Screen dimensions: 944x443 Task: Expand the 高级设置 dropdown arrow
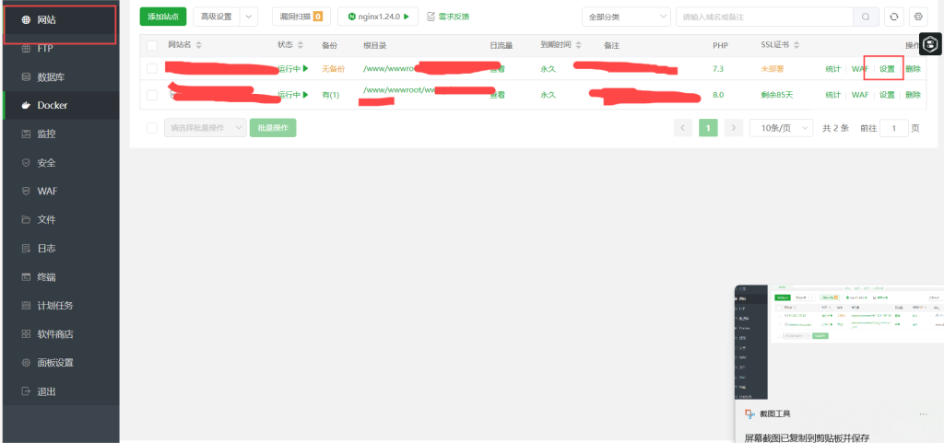249,17
